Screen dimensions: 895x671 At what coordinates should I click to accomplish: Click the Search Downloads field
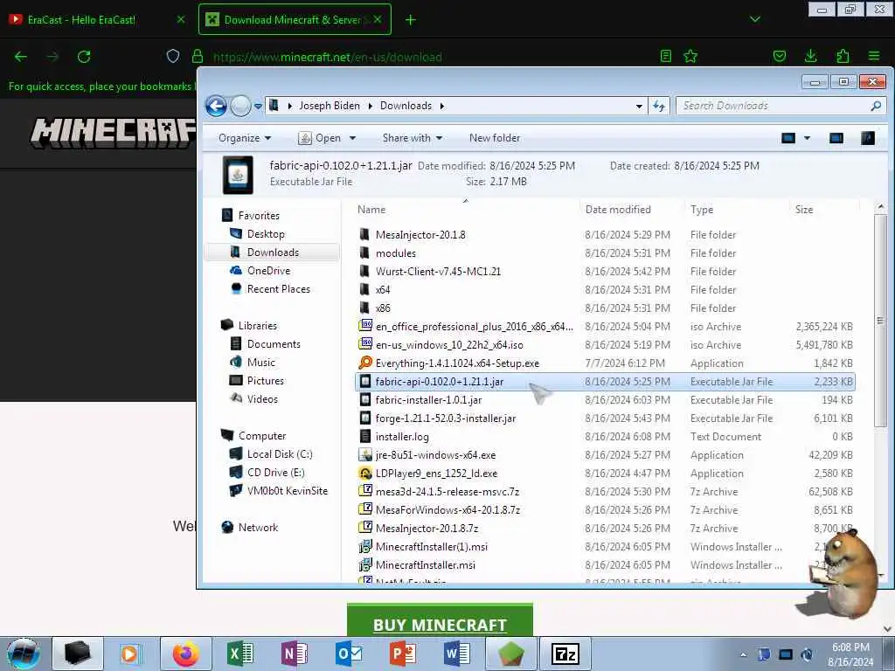(781, 106)
